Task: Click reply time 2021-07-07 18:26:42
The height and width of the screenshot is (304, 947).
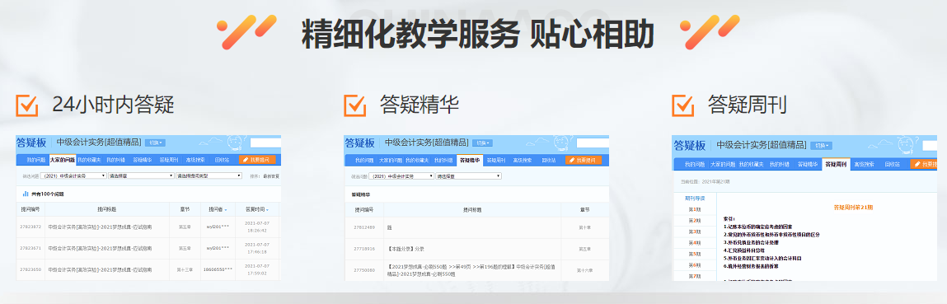Action: click(256, 227)
